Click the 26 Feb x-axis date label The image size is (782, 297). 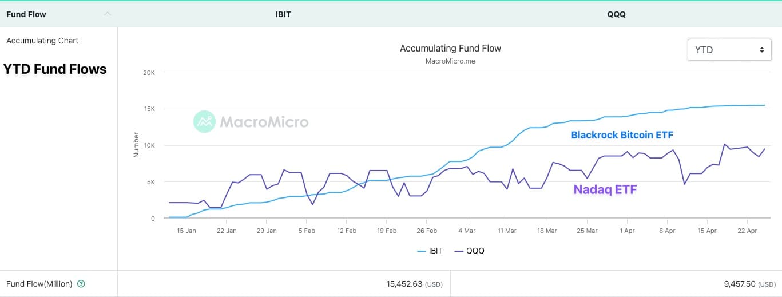click(427, 231)
